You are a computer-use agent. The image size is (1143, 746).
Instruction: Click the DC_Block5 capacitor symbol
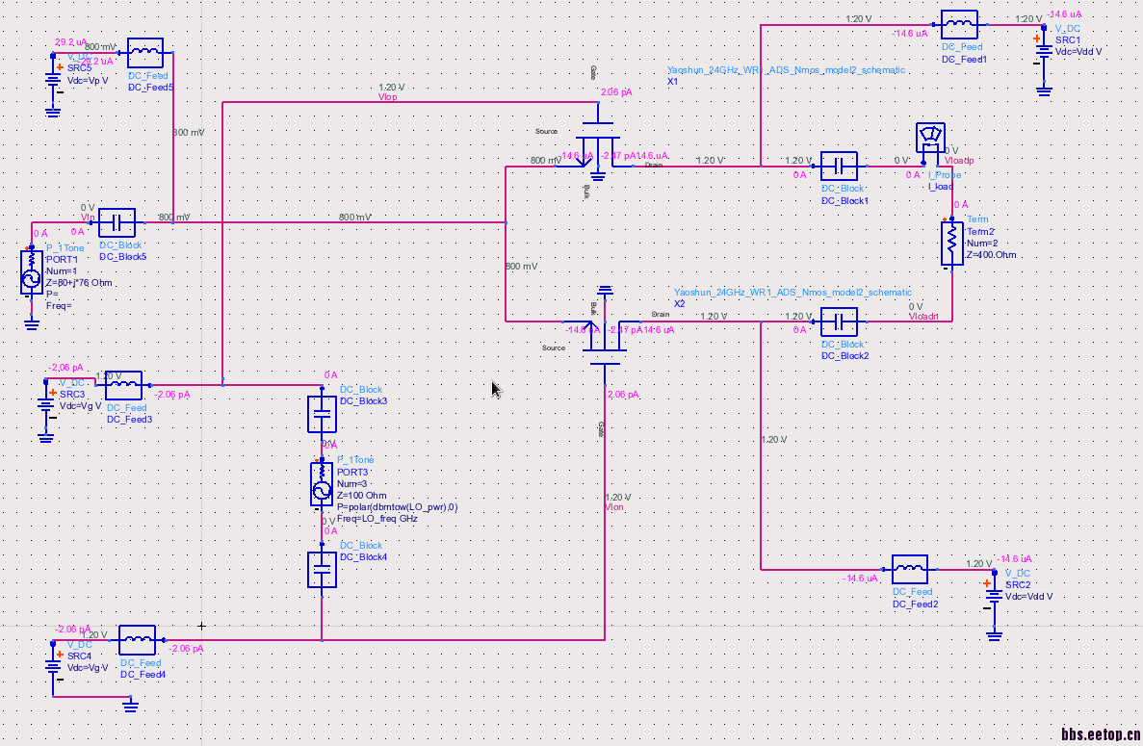point(117,223)
